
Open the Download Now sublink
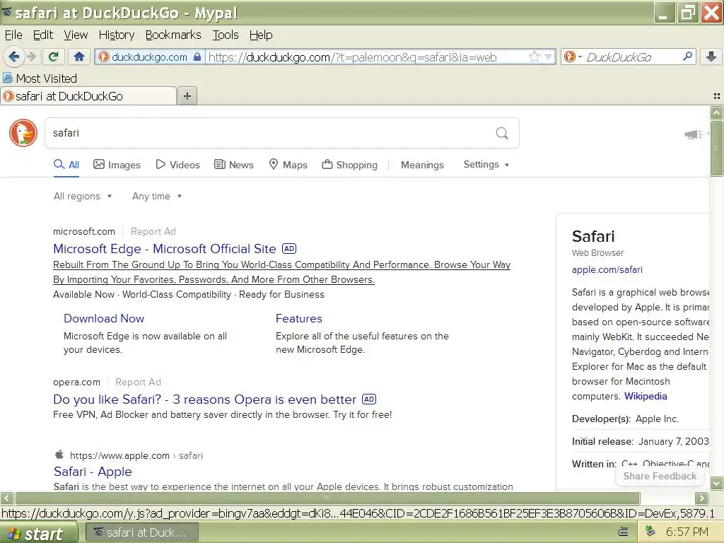click(x=104, y=319)
